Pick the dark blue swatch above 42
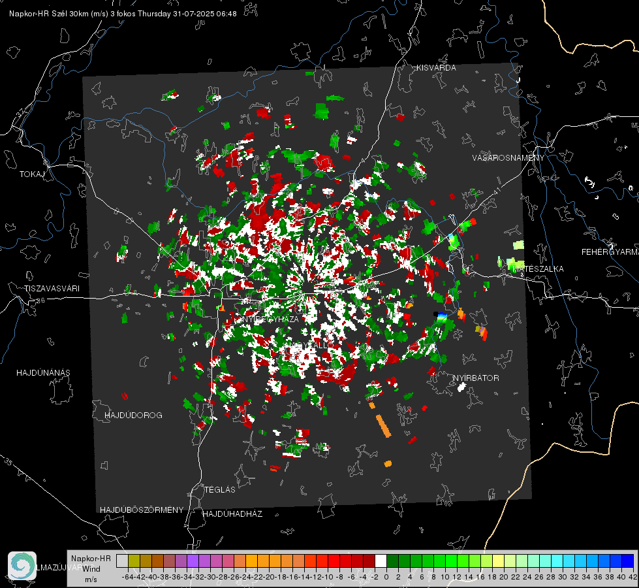This screenshot has width=639, height=588. click(628, 561)
